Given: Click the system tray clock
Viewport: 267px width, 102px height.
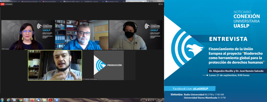Looking at the screenshot, I should click(x=159, y=100).
